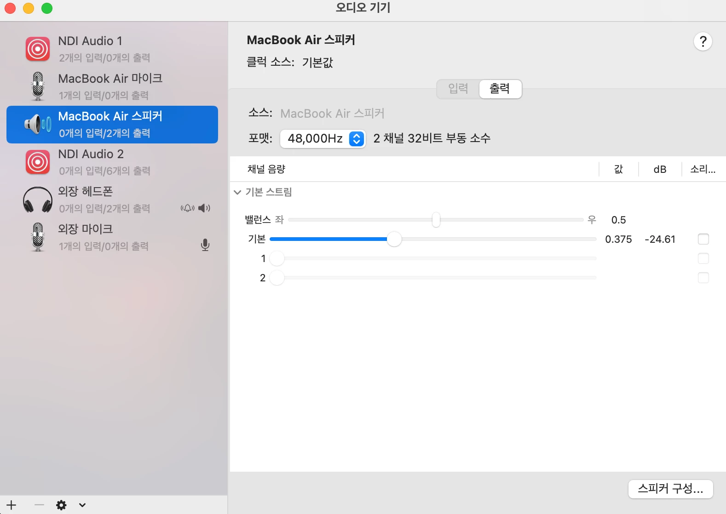Toggle mute checkbox for channel 2
The width and height of the screenshot is (726, 514).
click(x=703, y=278)
